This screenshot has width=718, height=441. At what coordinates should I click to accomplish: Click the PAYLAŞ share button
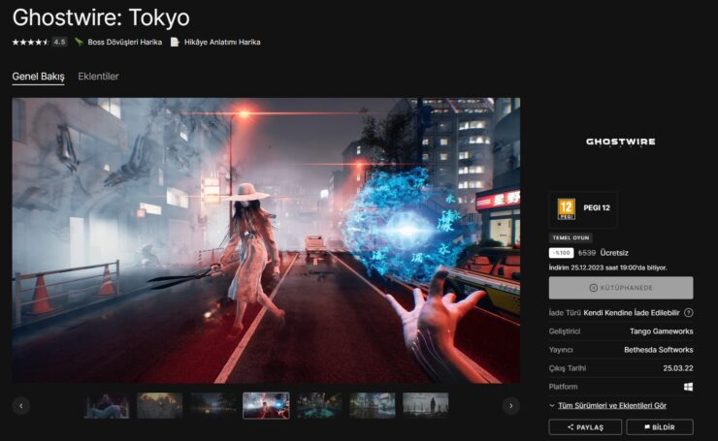[585, 427]
